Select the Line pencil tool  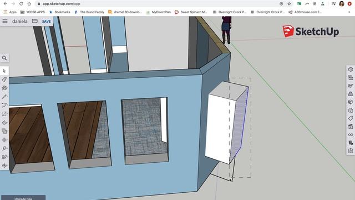(4, 97)
